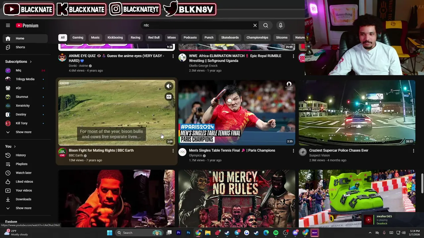Select the Kickboxing filter chip
Viewport: 424px width, 238px height.
pos(115,37)
